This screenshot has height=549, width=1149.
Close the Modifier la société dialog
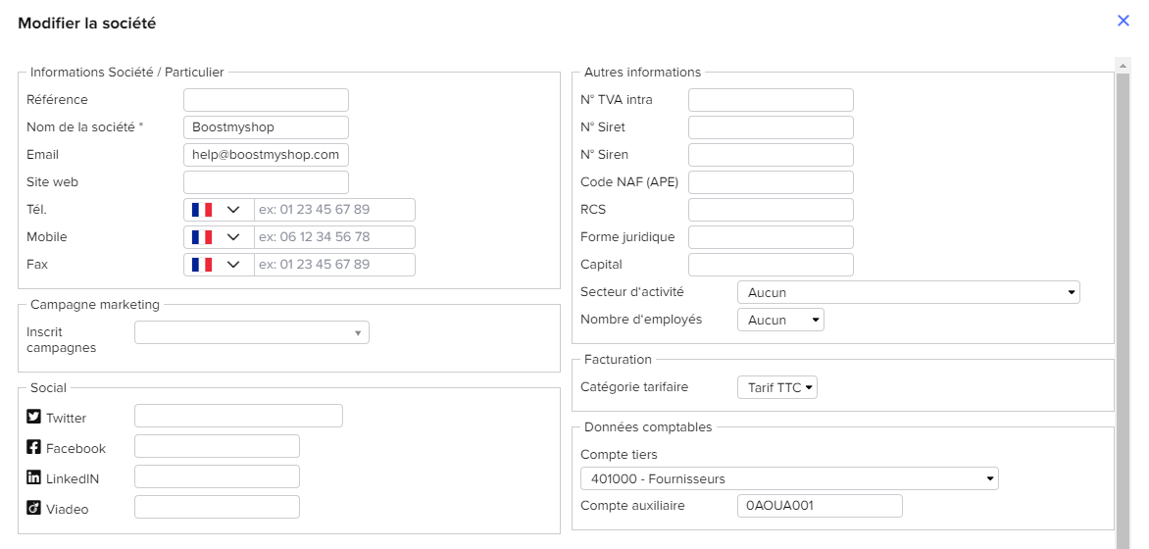point(1124,21)
